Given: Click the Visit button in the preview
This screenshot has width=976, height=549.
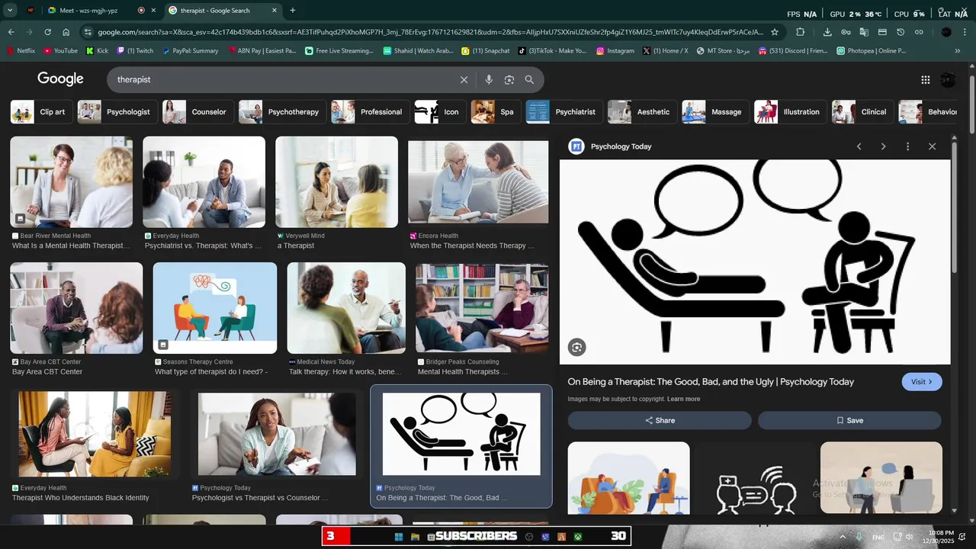Looking at the screenshot, I should 922,382.
